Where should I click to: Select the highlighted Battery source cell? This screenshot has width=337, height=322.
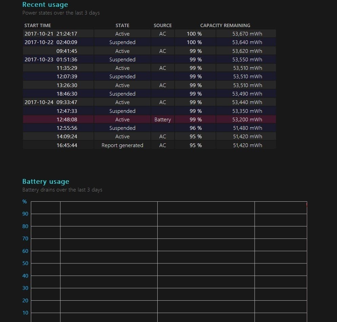point(162,119)
